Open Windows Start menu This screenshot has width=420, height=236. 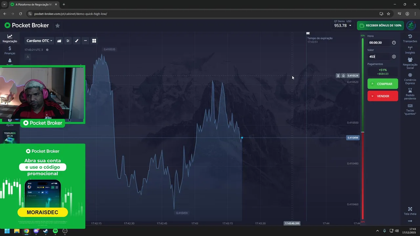tap(7, 231)
